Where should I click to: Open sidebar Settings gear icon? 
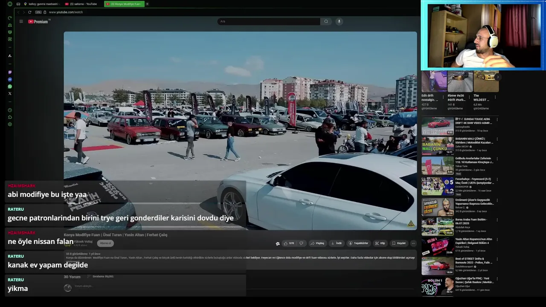10,125
